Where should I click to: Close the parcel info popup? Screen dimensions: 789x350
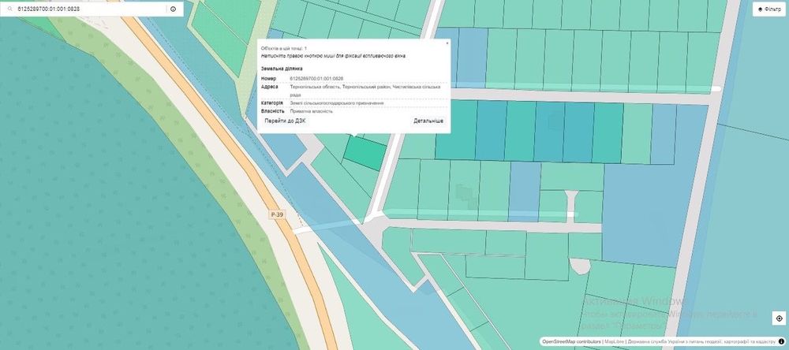click(x=447, y=43)
